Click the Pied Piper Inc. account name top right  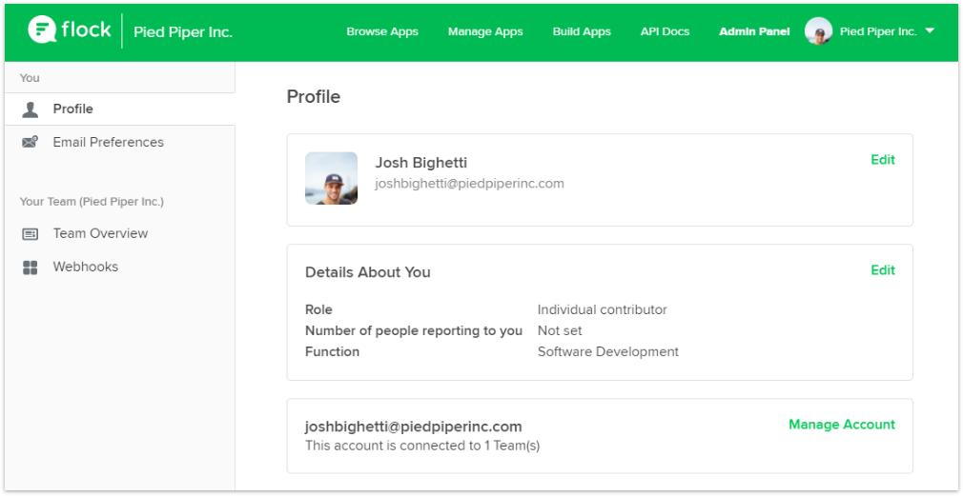pos(878,31)
